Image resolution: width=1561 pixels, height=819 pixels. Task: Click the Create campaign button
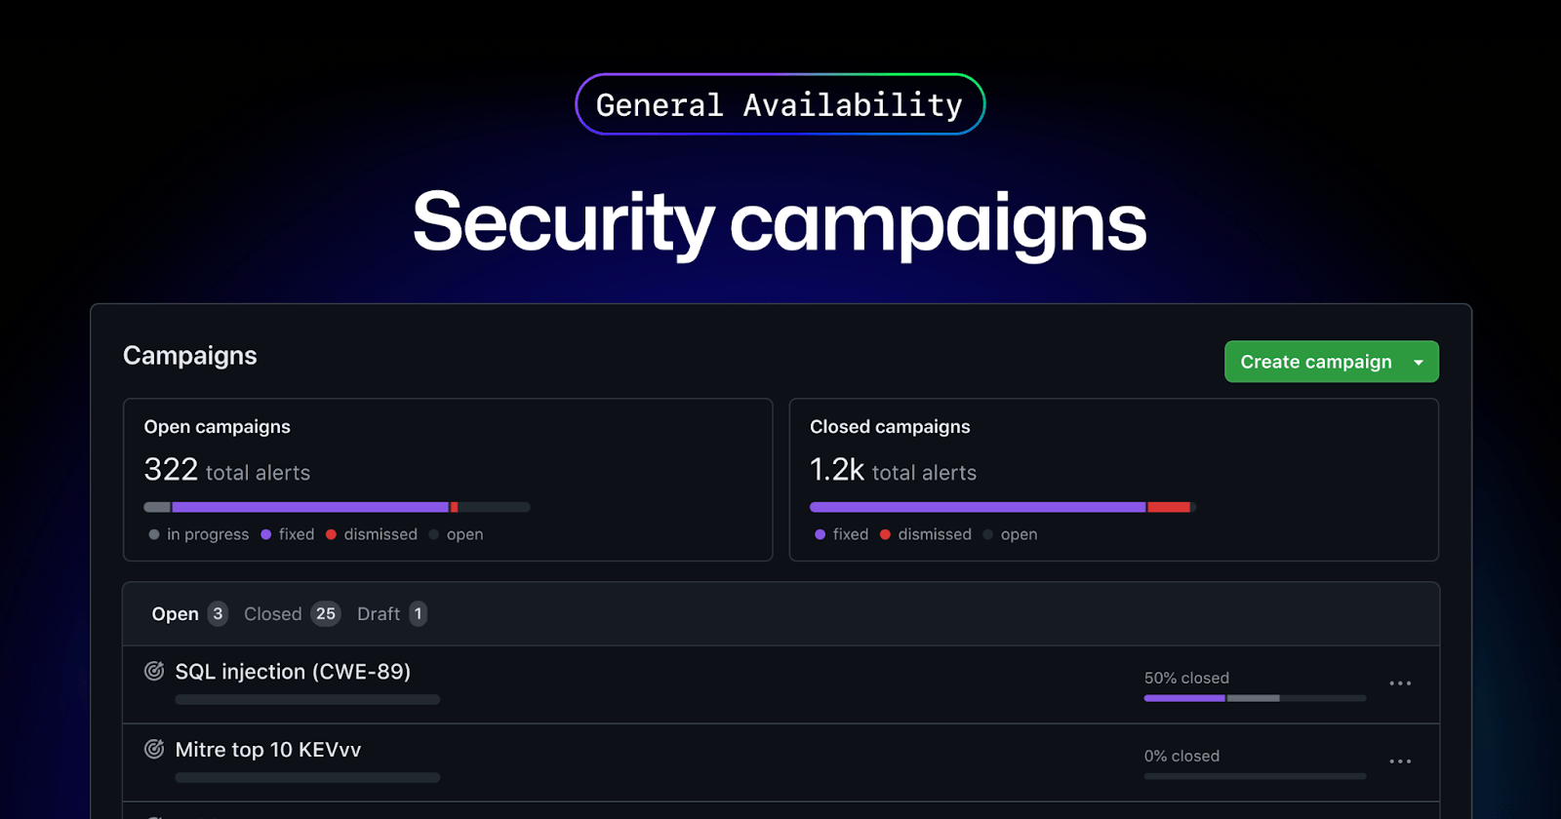(x=1316, y=361)
